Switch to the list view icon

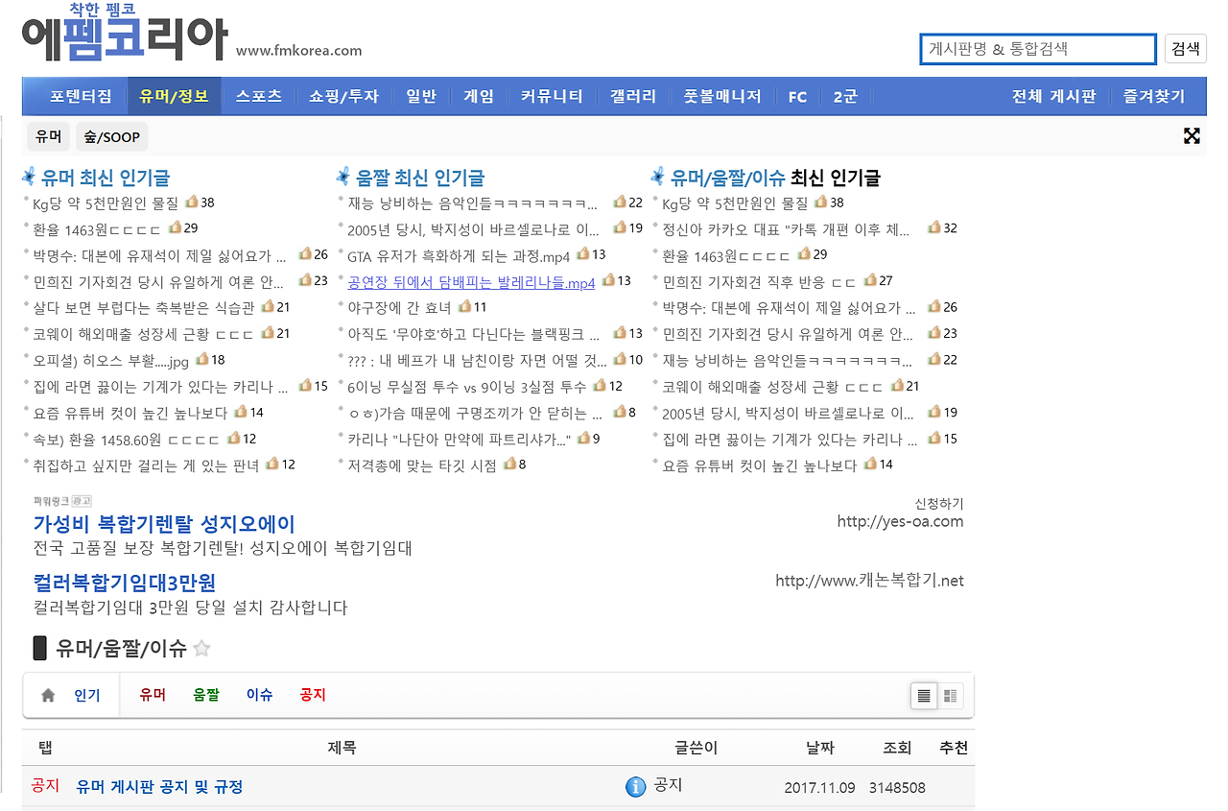click(924, 696)
